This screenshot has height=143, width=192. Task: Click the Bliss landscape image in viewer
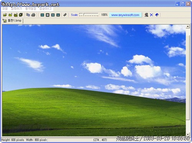(x=94, y=80)
